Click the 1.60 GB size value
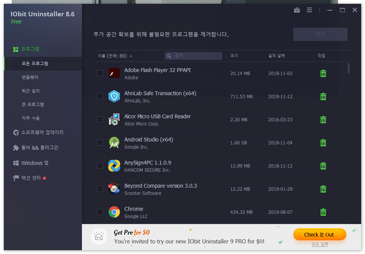 [x=239, y=143]
